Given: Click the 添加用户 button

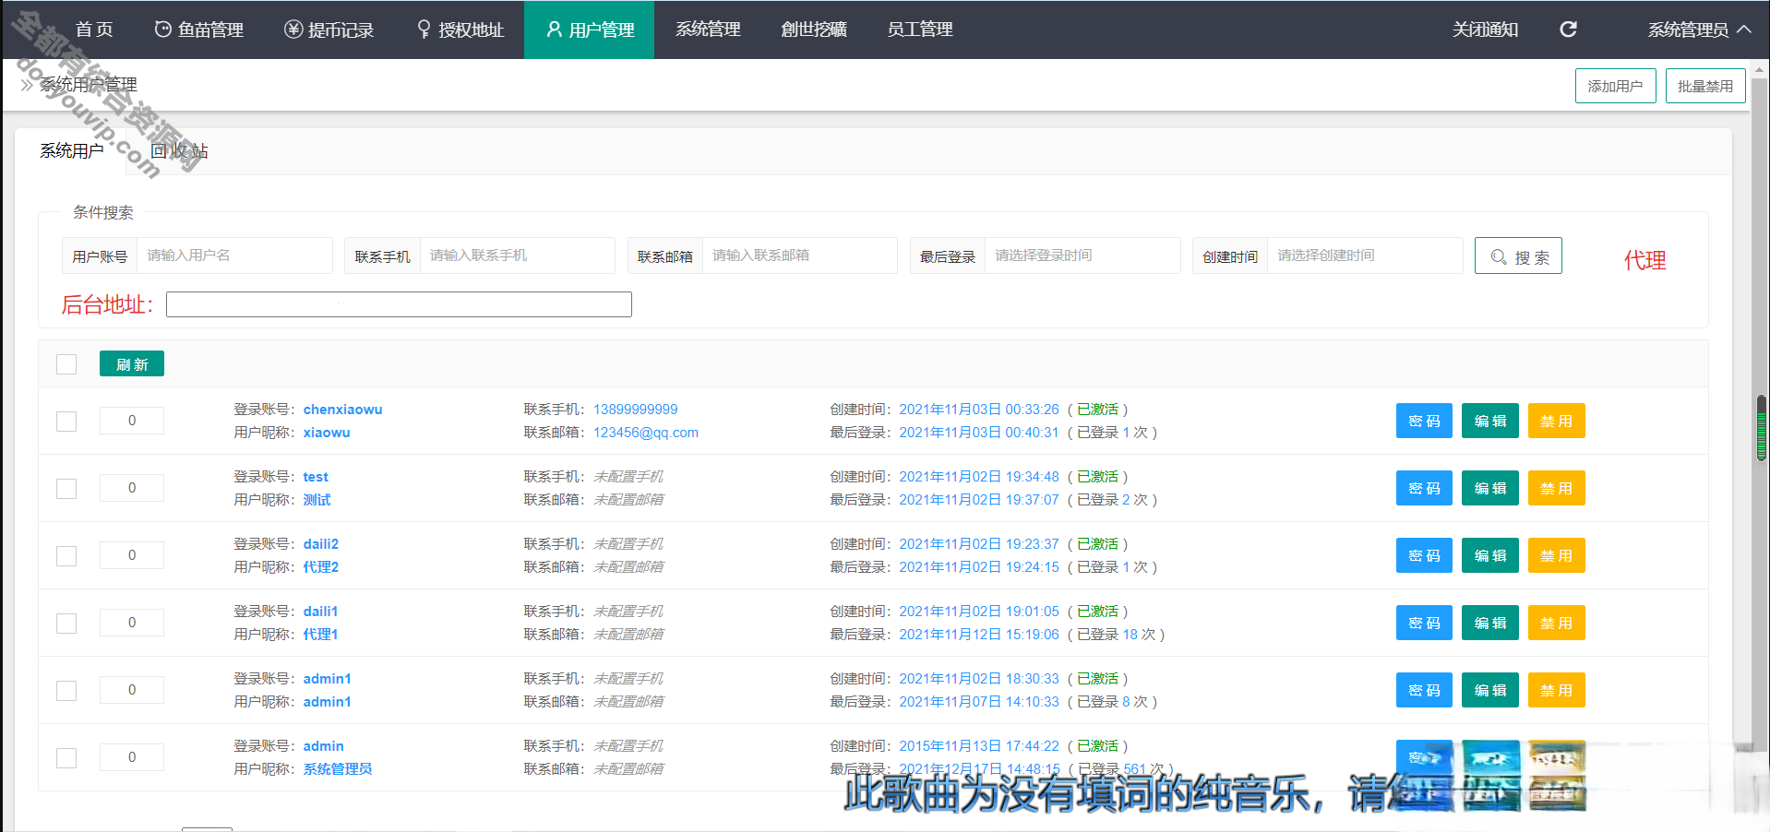Looking at the screenshot, I should coord(1615,86).
